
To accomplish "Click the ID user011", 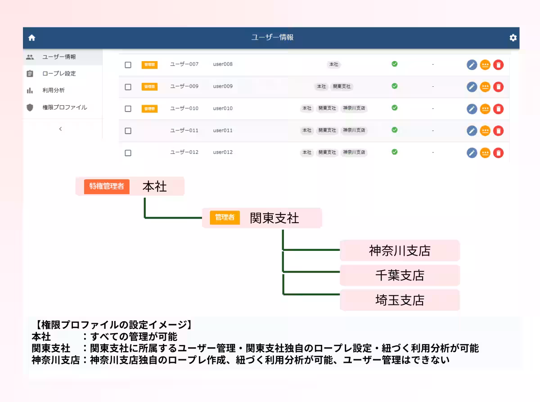I will (223, 130).
